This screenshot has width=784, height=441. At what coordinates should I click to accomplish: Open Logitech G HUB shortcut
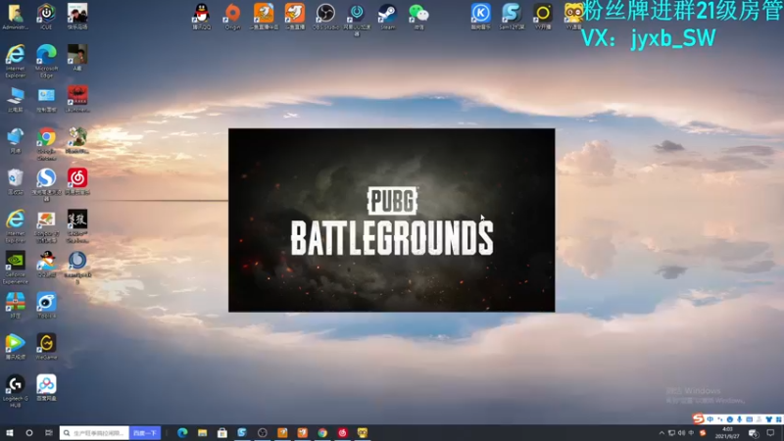click(x=15, y=390)
